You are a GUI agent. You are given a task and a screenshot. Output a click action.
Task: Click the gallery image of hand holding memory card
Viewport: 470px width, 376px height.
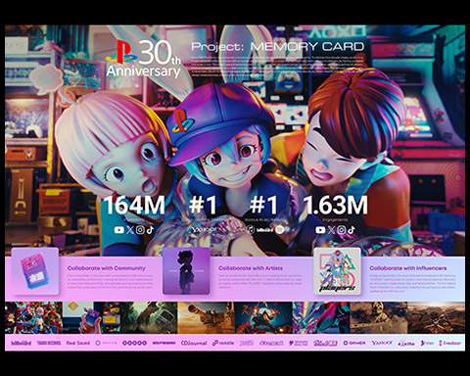click(91, 317)
